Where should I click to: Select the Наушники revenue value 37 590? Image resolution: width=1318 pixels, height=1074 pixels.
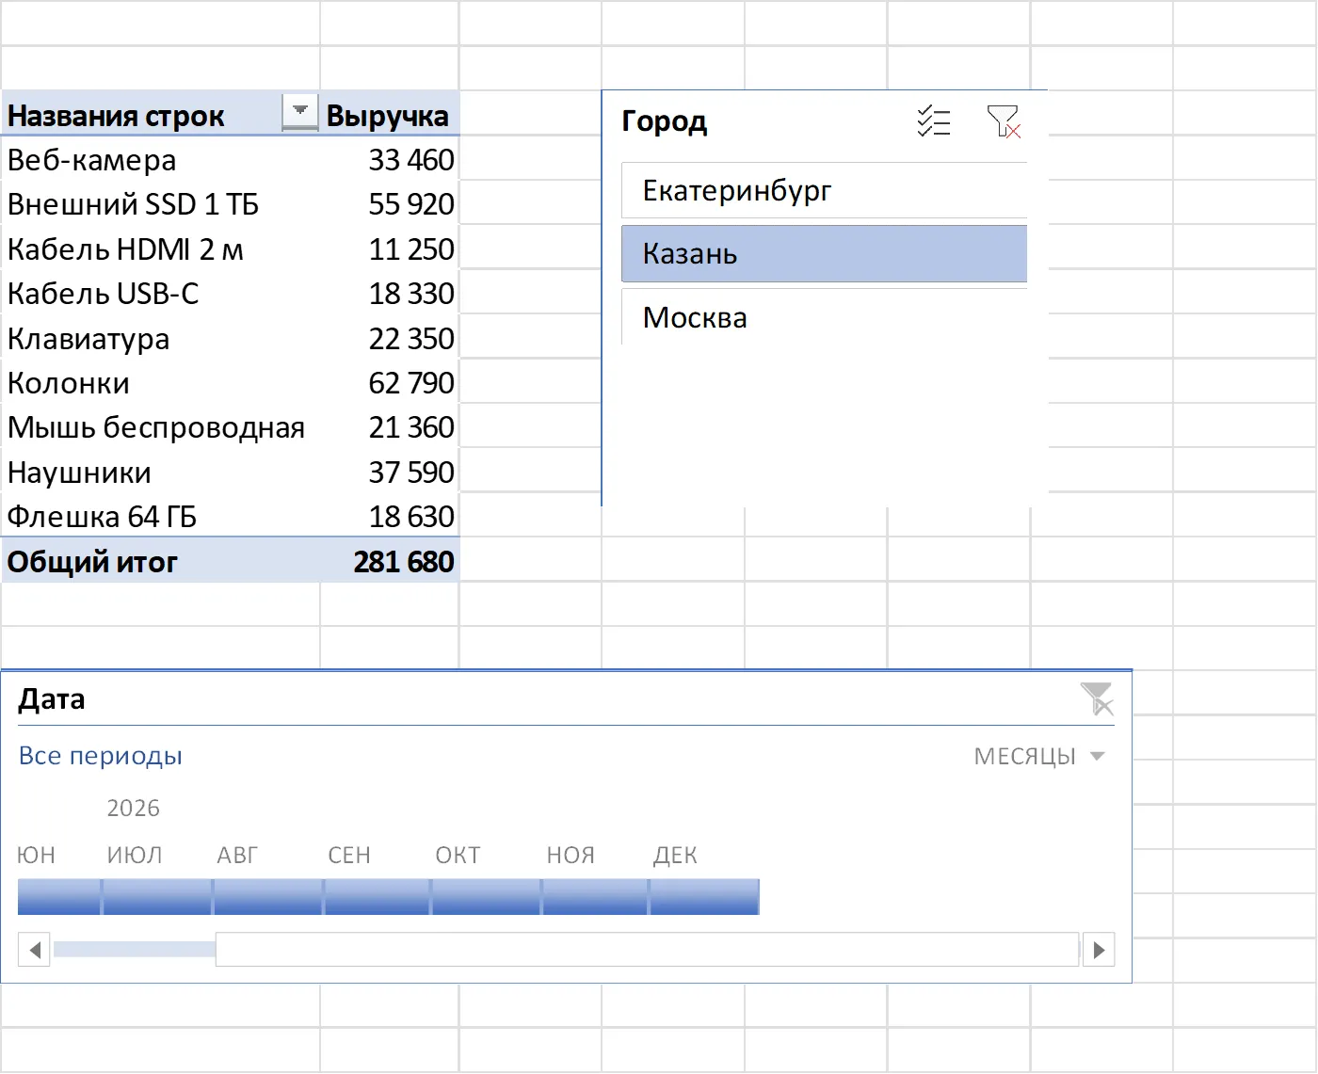point(411,473)
